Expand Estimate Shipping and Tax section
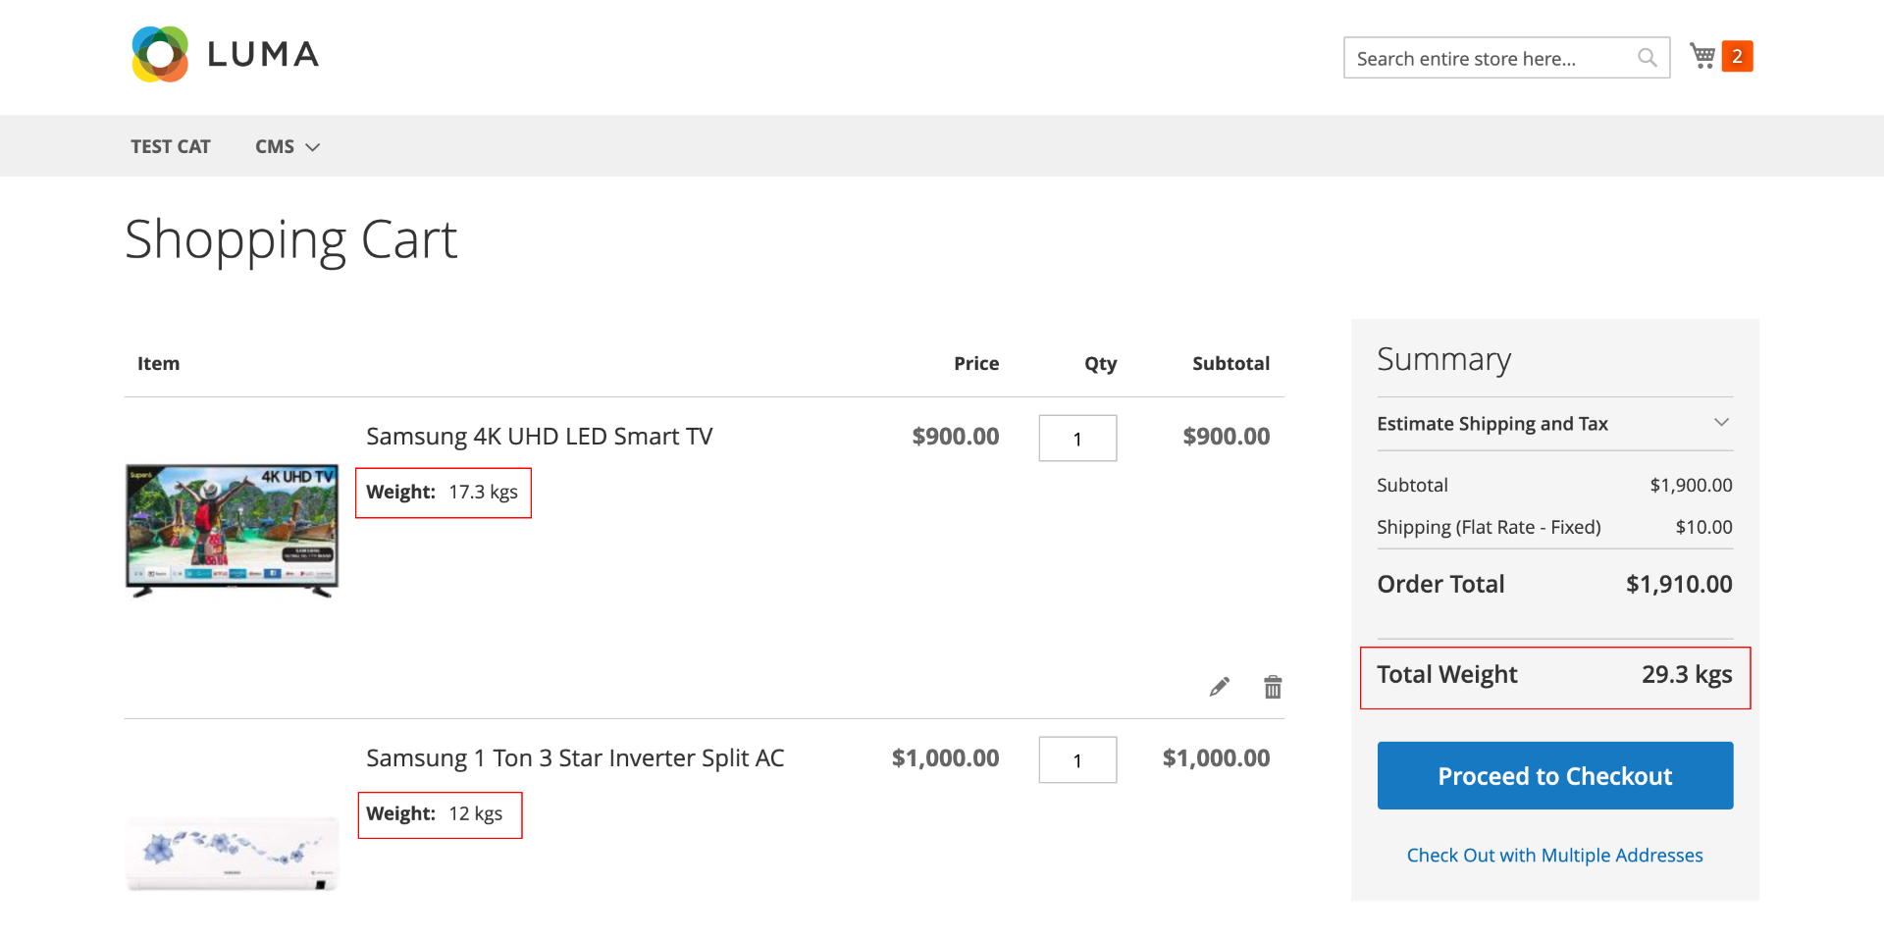 pyautogui.click(x=1554, y=424)
